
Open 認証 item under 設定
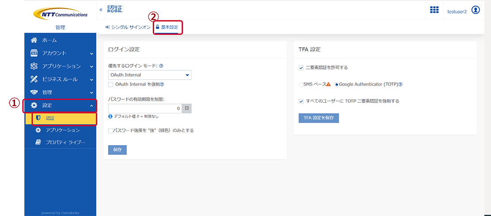point(60,118)
